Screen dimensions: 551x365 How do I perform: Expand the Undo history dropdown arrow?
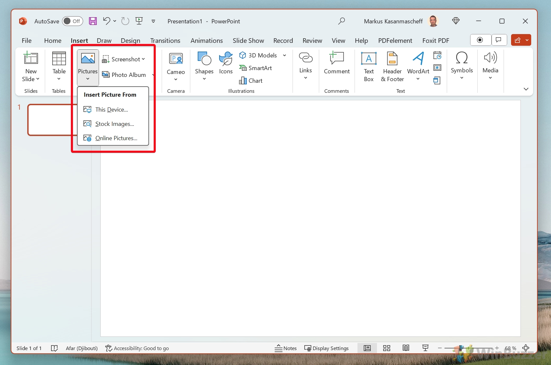[x=115, y=21]
